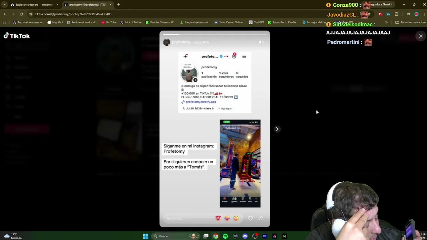
Task: Open Spotify from the taskbar
Action: point(225,236)
